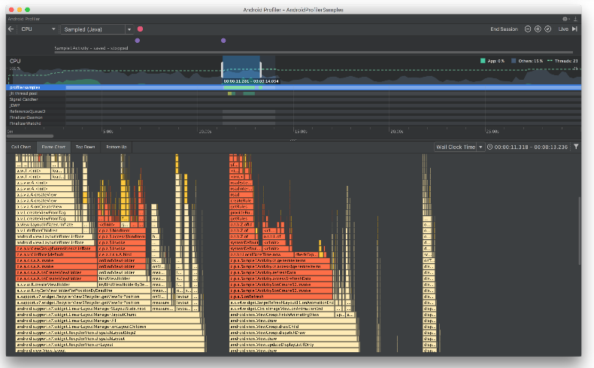594x368 pixels.
Task: Click the CircleImageView.onAnimationEnd flame bar
Action: tap(282, 309)
